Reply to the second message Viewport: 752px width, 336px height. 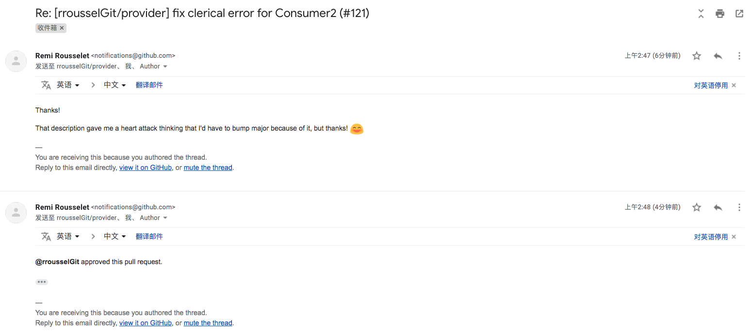pyautogui.click(x=718, y=207)
